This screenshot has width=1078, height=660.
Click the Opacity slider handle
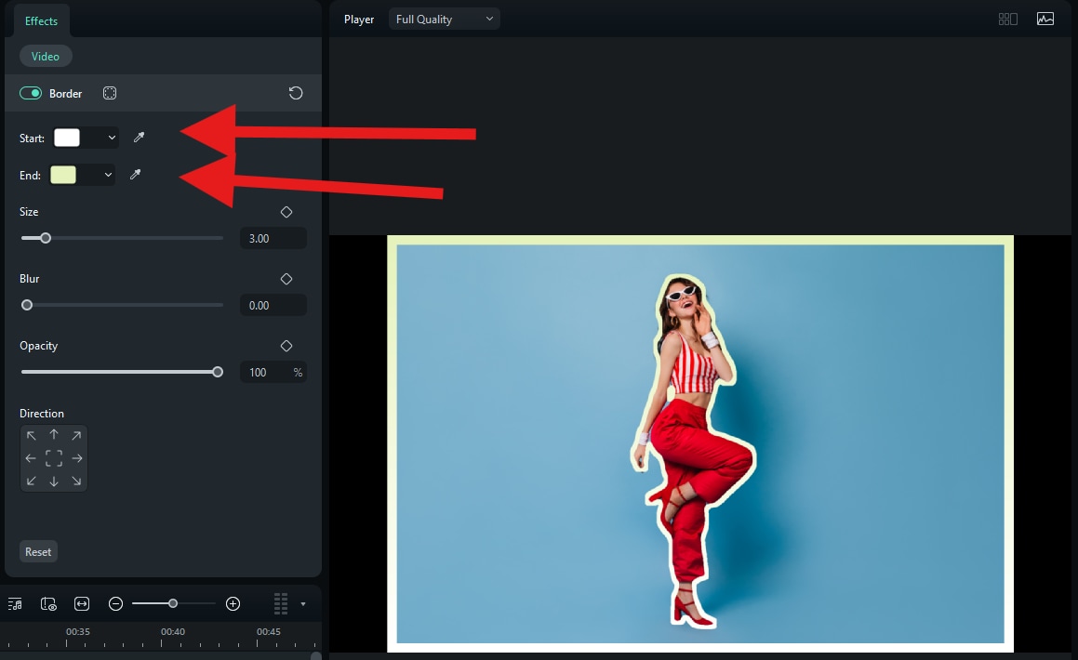coord(218,372)
